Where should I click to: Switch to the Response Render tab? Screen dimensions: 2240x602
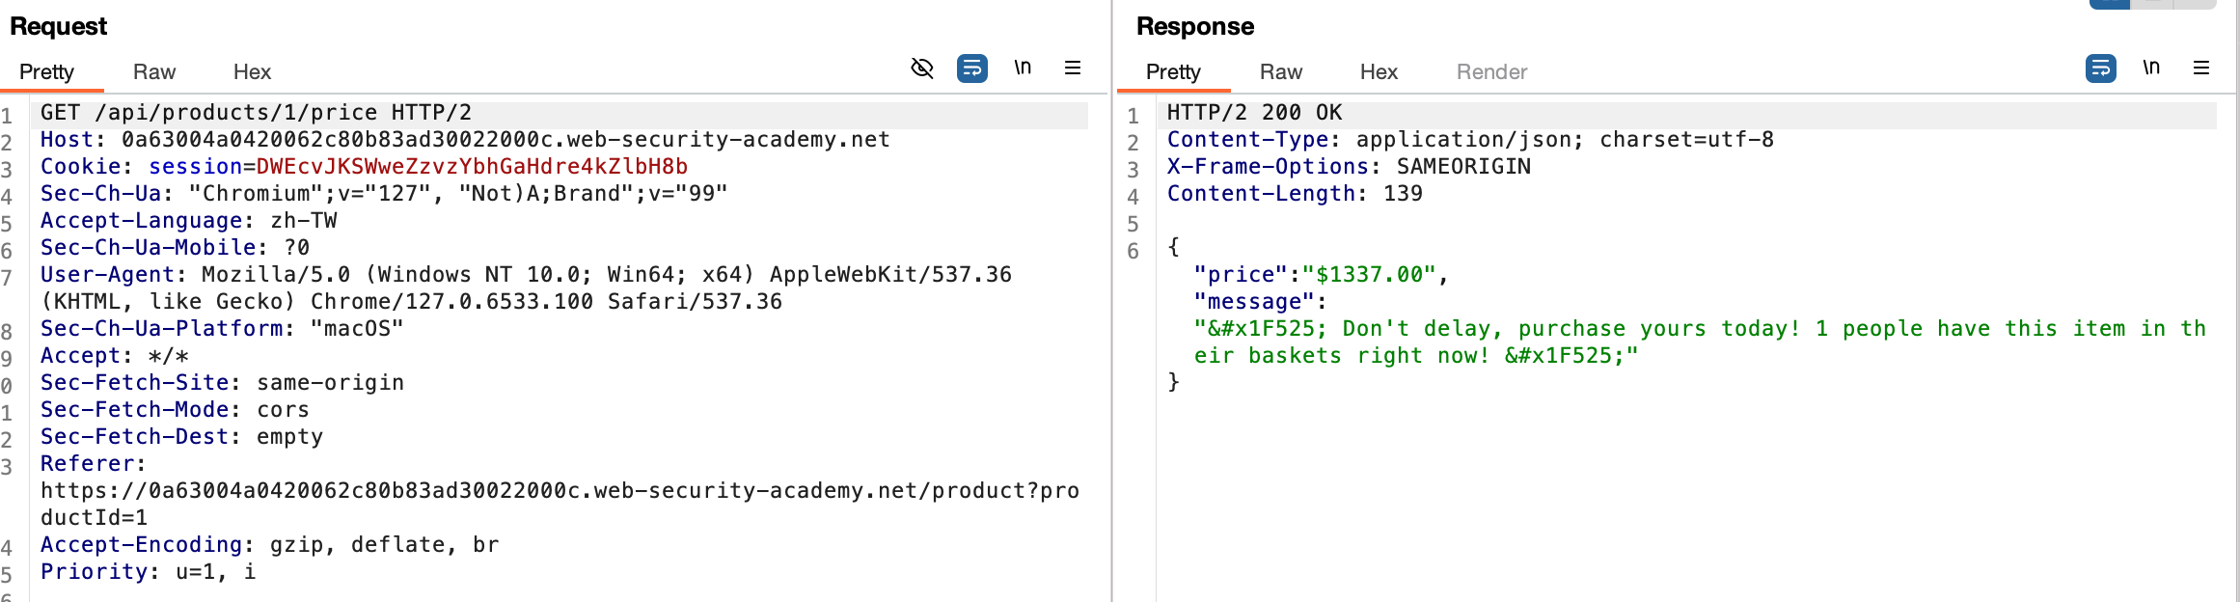(1491, 72)
